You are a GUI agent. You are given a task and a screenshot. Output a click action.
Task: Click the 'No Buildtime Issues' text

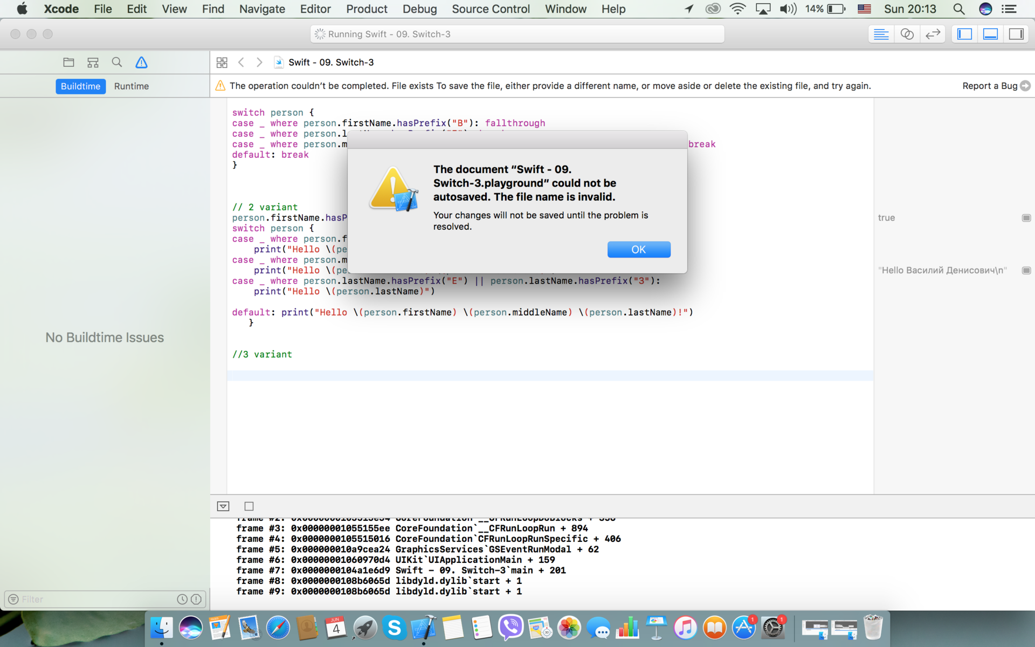point(105,338)
